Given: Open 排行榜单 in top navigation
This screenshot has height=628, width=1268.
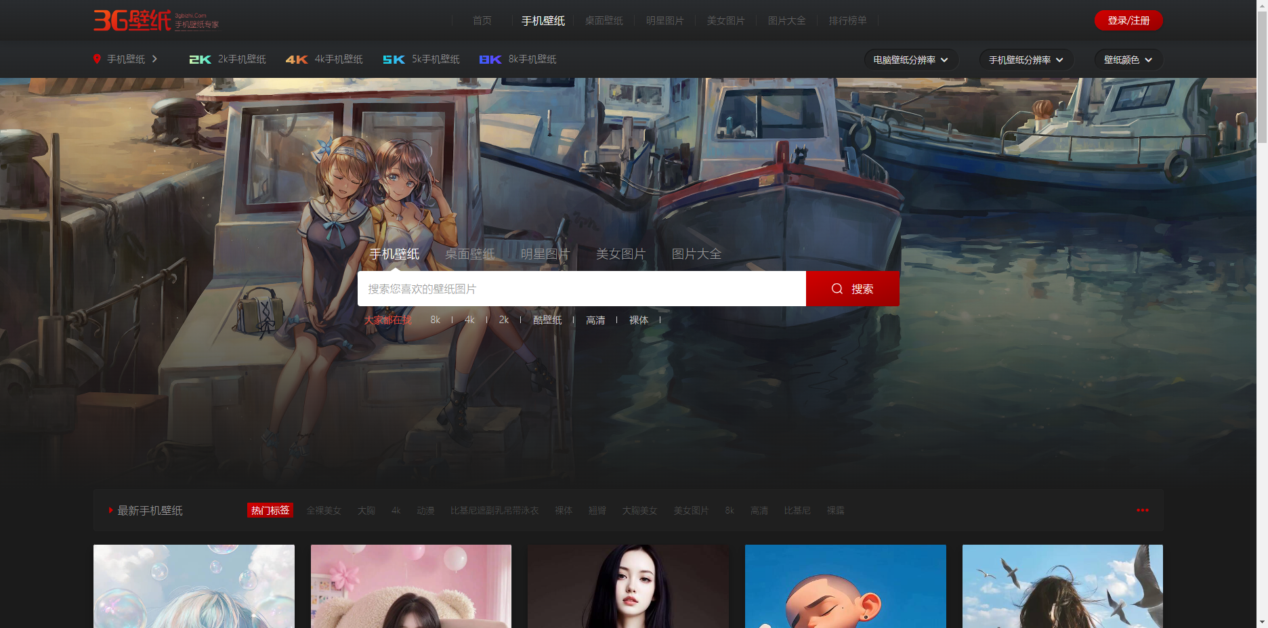Looking at the screenshot, I should [x=848, y=20].
